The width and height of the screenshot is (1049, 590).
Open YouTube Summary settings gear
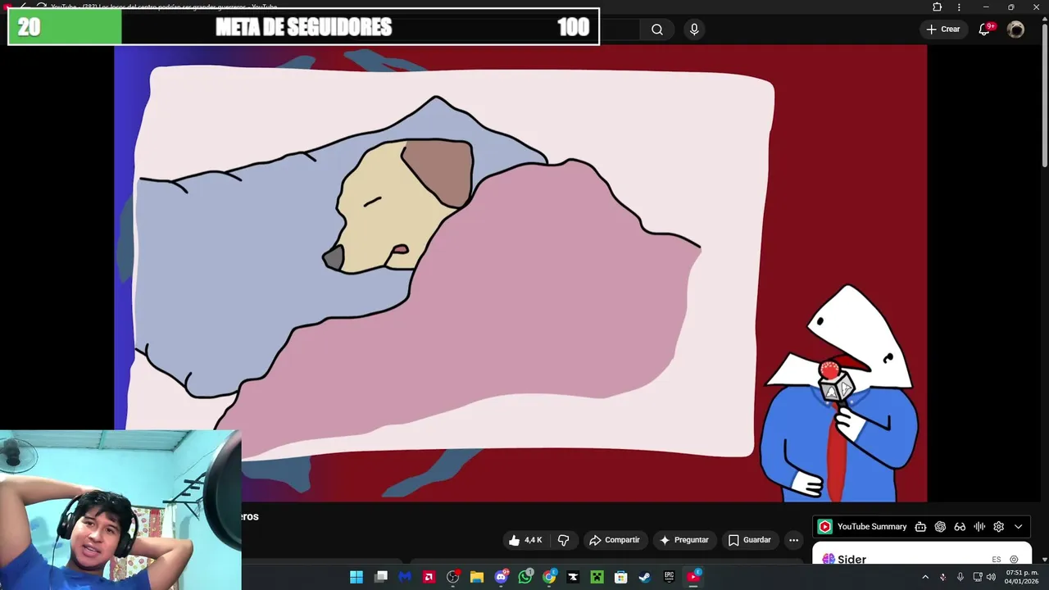(998, 527)
